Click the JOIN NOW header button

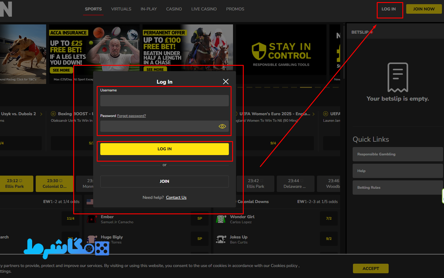pyautogui.click(x=424, y=9)
